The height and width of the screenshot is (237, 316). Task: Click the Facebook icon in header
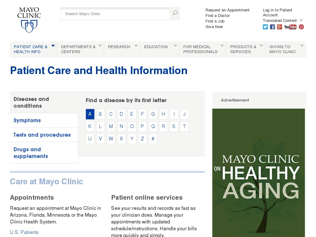[x=272, y=27]
